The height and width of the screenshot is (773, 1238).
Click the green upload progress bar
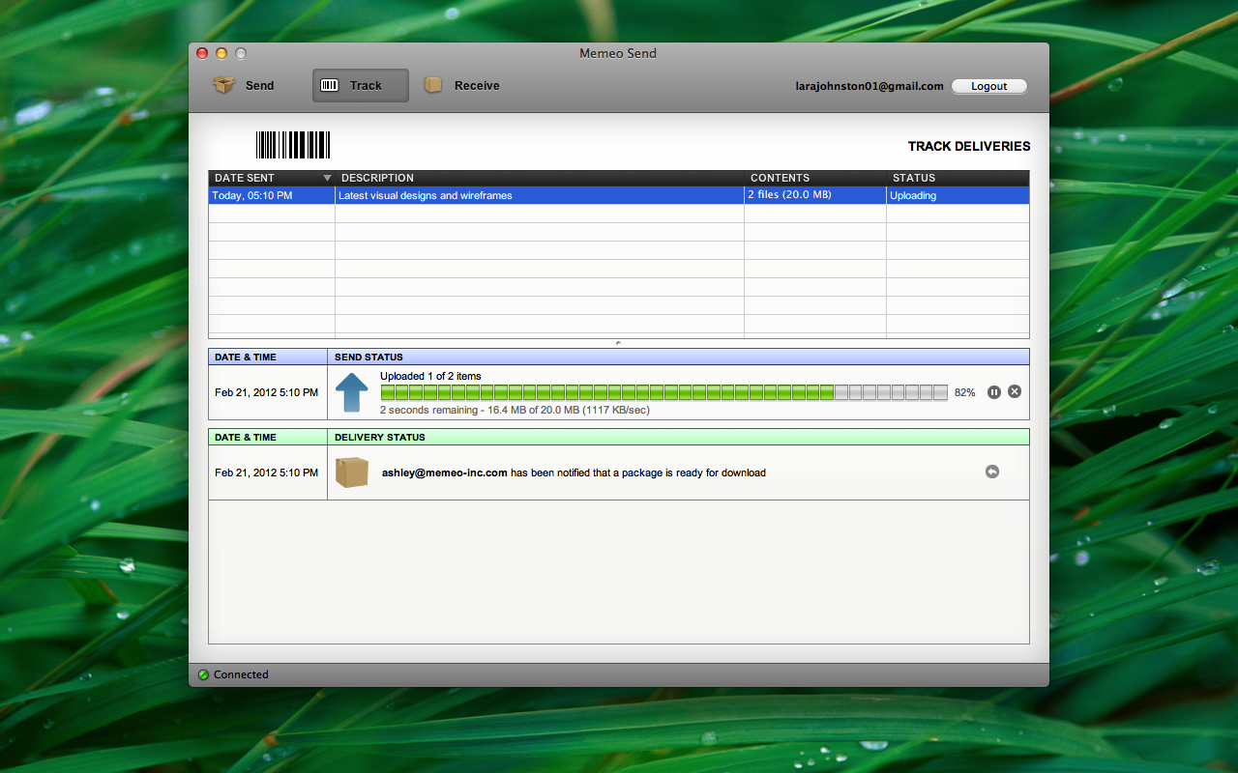[663, 392]
